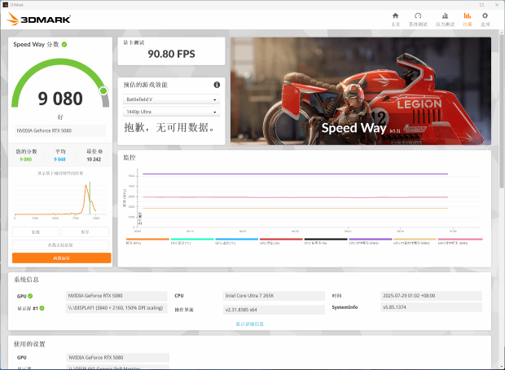Image resolution: width=505 pixels, height=370 pixels.
Task: Click the green check next to display #1
Action: [x=42, y=308]
